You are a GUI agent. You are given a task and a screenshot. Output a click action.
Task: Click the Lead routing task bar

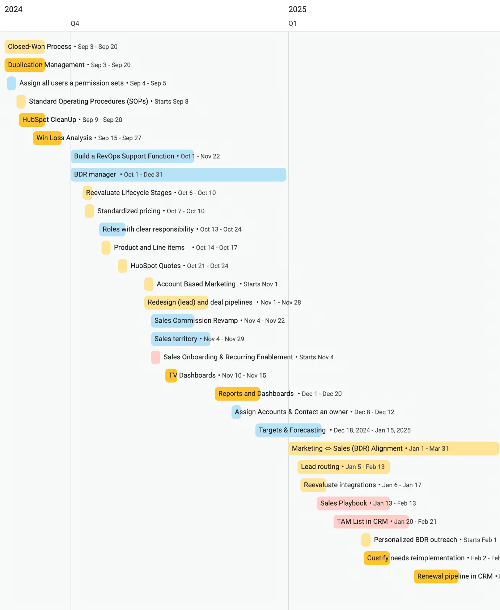coord(344,467)
